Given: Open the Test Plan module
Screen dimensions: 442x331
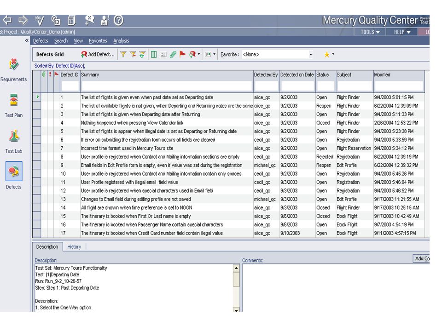Looking at the screenshot, I should click(13, 106).
